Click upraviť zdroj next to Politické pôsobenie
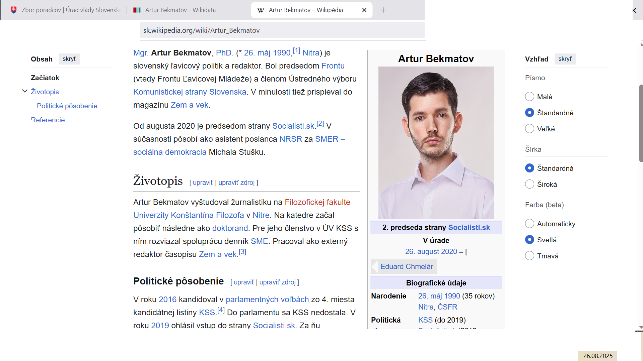The width and height of the screenshot is (643, 361). [278, 282]
